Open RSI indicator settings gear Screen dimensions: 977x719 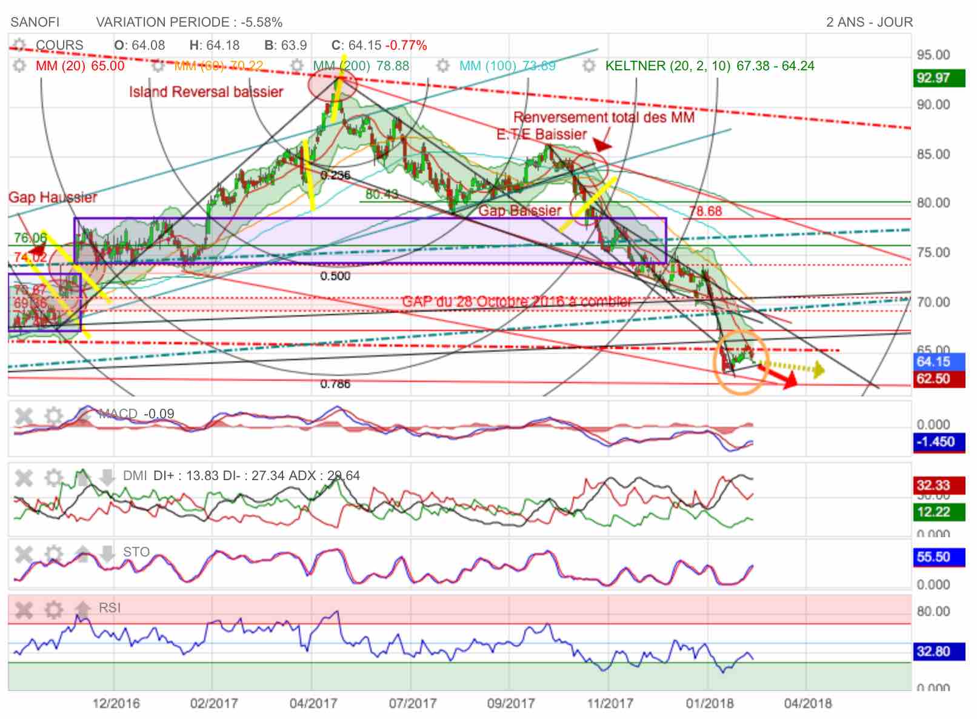[54, 609]
